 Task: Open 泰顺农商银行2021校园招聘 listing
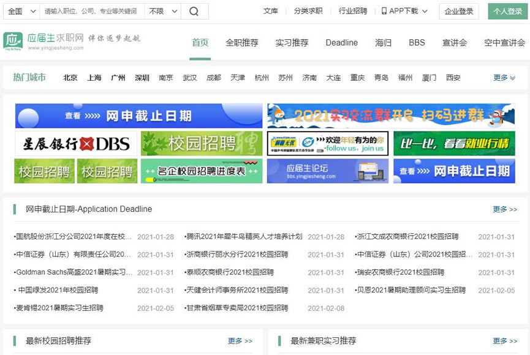point(229,272)
